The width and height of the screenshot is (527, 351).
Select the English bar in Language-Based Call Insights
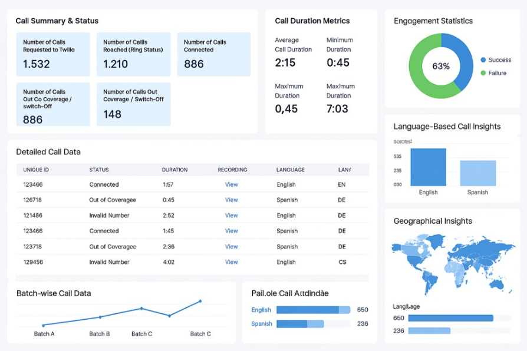coord(428,168)
